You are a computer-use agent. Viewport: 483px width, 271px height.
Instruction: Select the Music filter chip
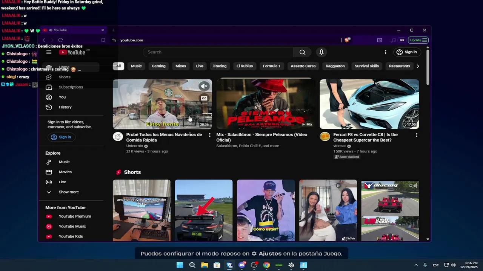click(x=136, y=66)
